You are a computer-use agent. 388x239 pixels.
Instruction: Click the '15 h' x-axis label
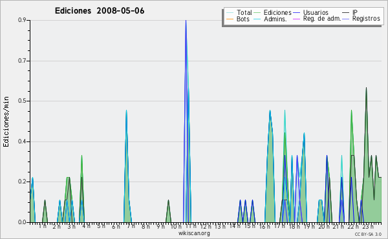pyautogui.click(x=250, y=226)
